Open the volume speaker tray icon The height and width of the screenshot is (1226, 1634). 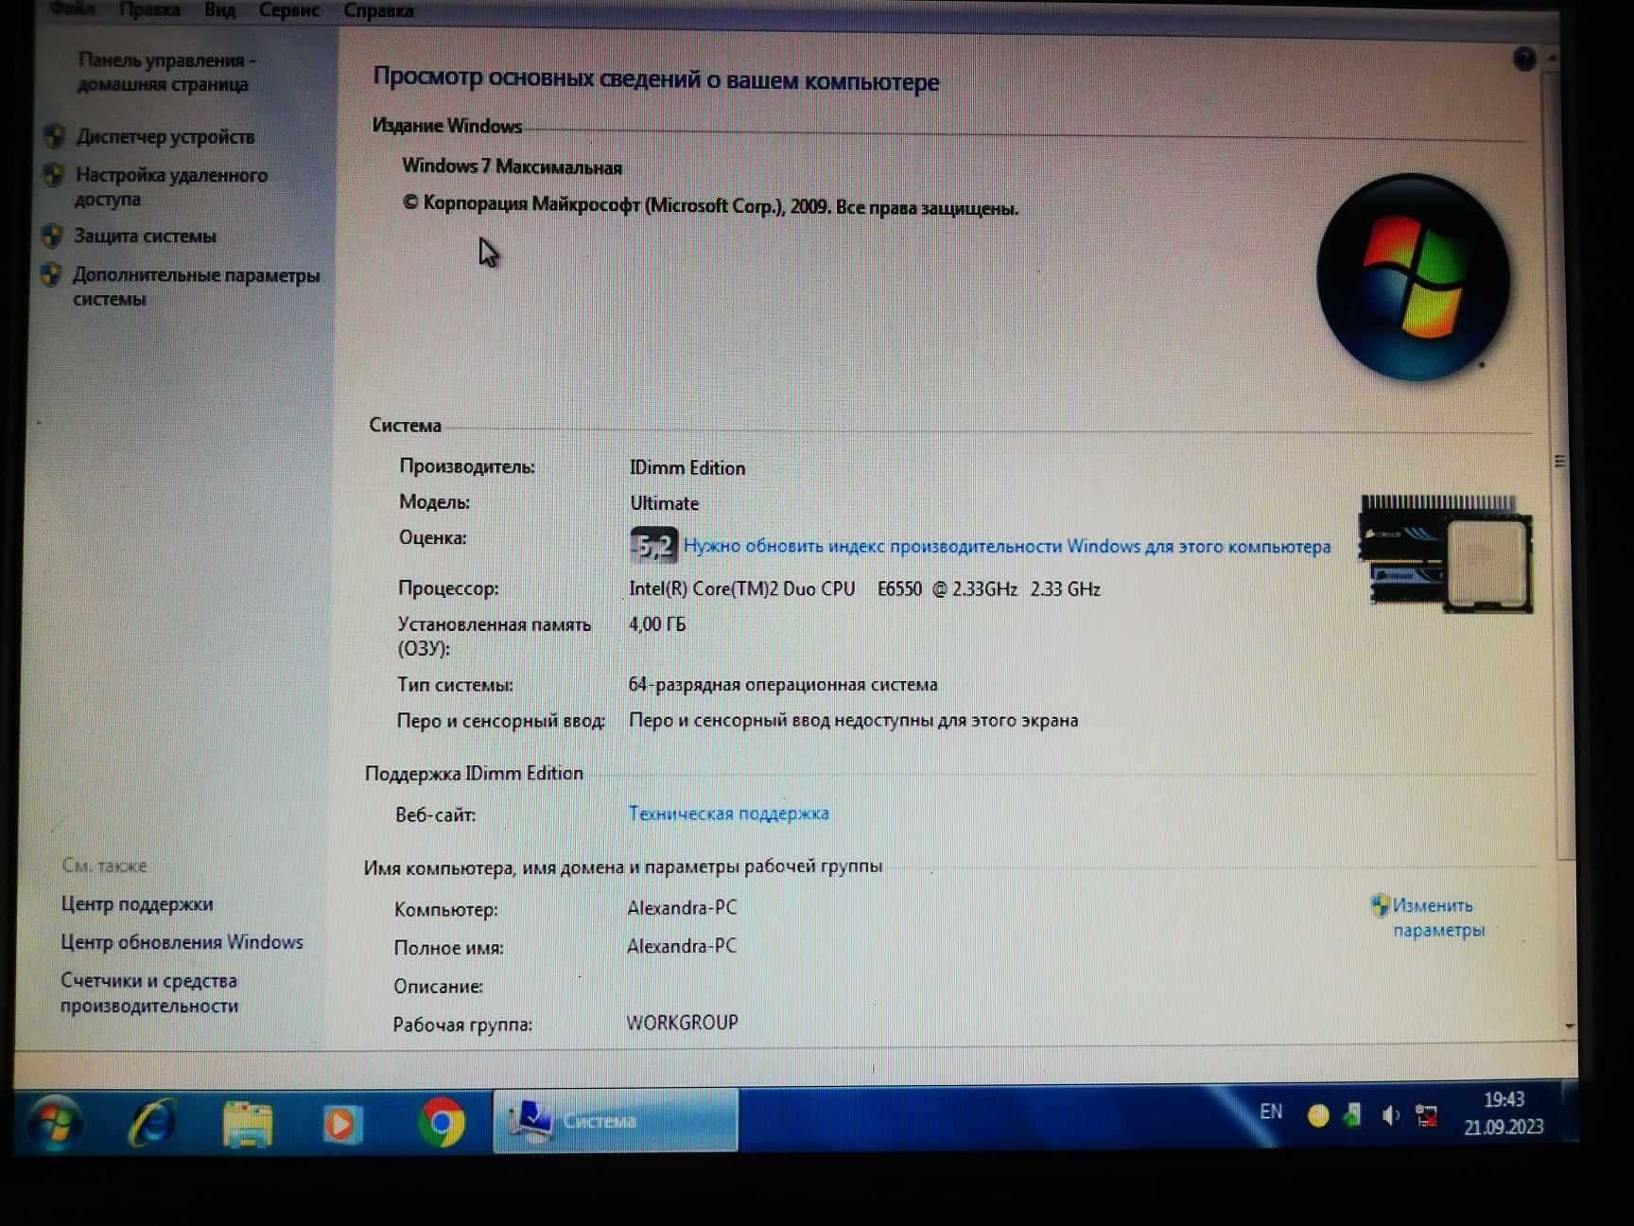1389,1116
